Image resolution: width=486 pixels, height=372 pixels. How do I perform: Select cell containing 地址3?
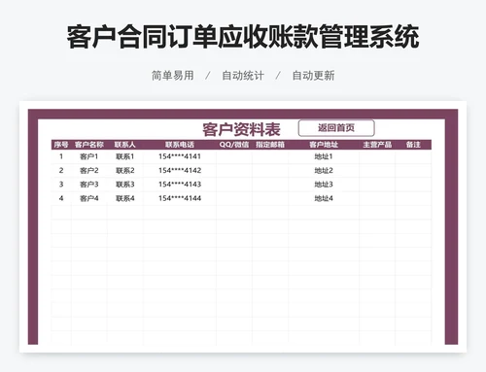(x=324, y=185)
